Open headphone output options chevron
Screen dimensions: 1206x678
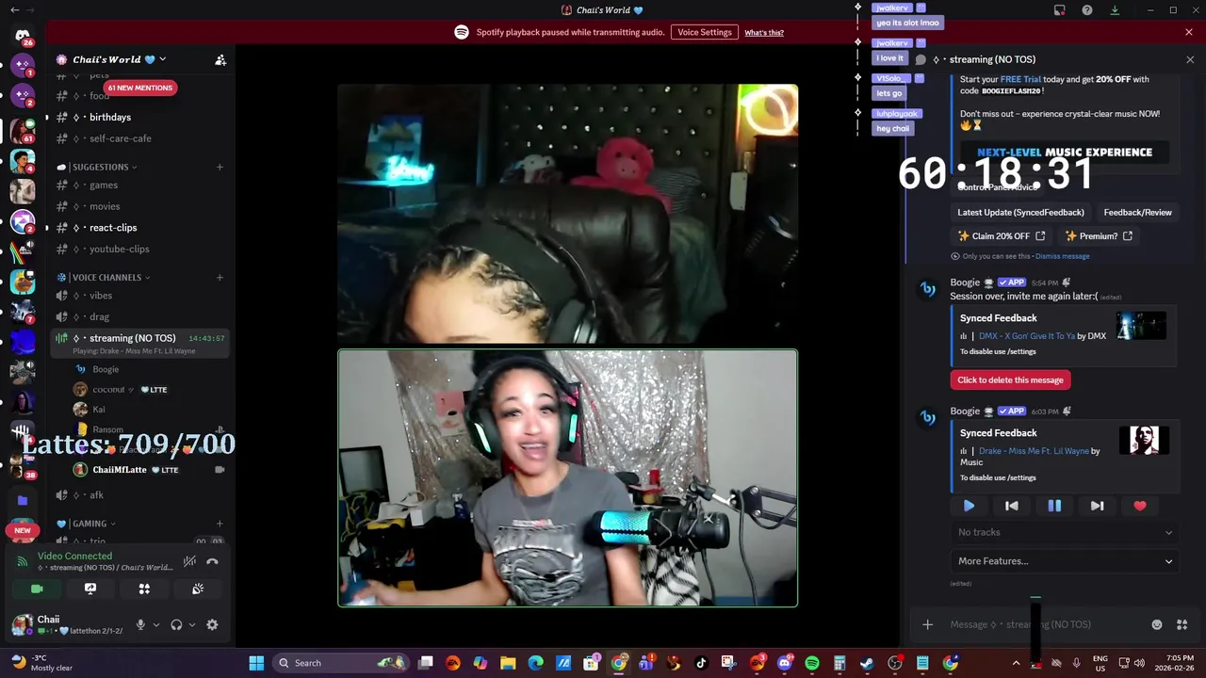click(x=192, y=624)
